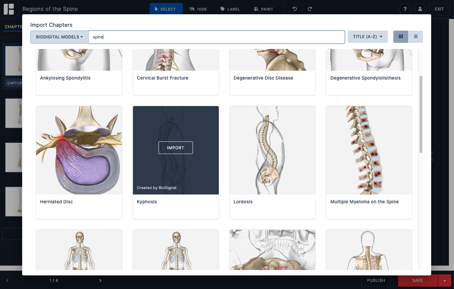Image resolution: width=454 pixels, height=289 pixels.
Task: Click the Cervical Burst Fracture title
Action: coord(163,78)
